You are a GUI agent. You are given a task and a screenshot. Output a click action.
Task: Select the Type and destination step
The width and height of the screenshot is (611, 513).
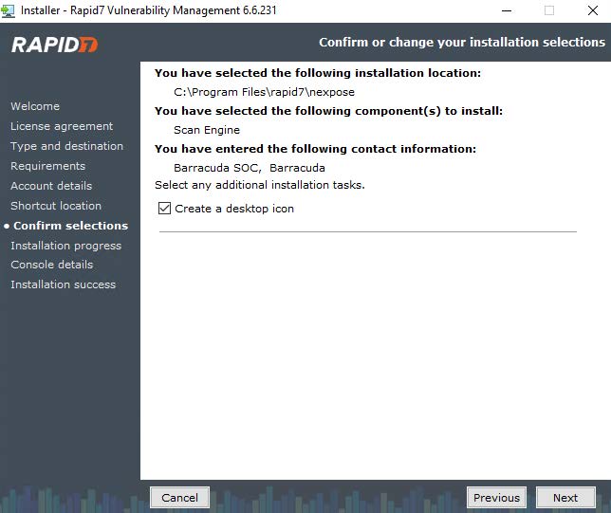tap(66, 146)
